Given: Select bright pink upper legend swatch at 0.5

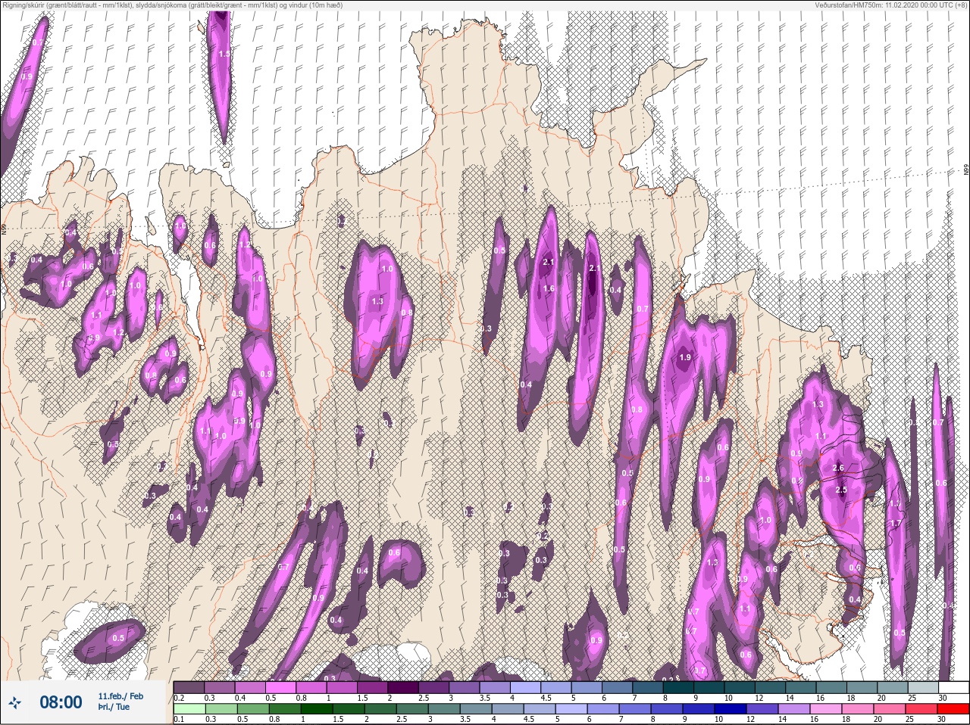Looking at the screenshot, I should pos(281,687).
